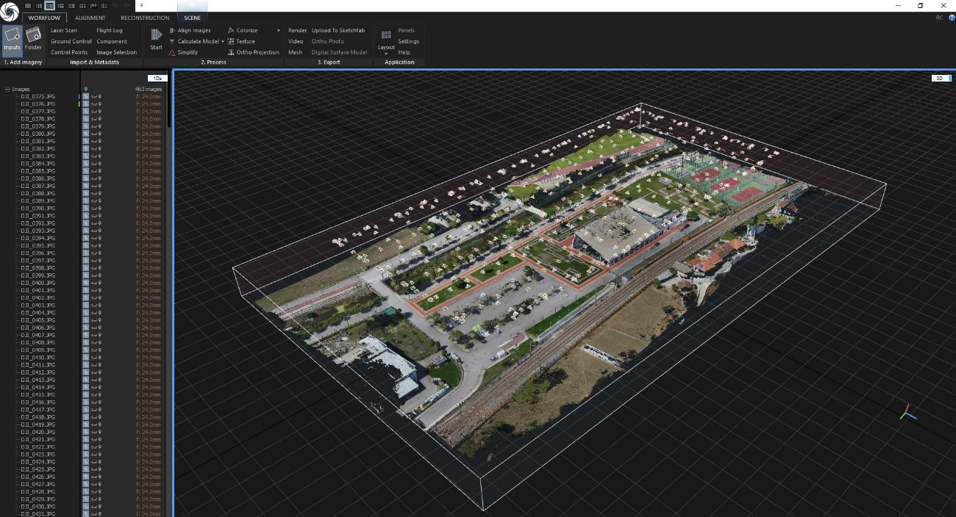956x517 pixels.
Task: Click the 'Import & Metadata' group label
Action: coord(94,62)
